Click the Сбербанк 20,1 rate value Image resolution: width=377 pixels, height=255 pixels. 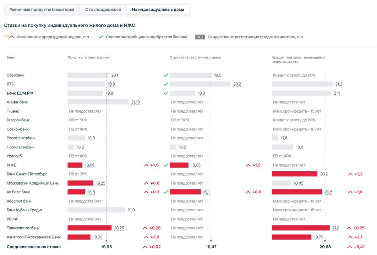pos(115,75)
